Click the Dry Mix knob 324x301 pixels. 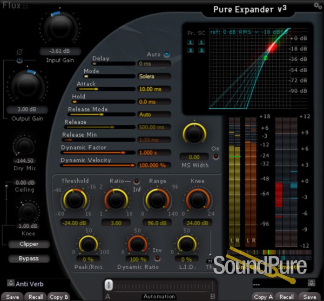pyautogui.click(x=24, y=146)
